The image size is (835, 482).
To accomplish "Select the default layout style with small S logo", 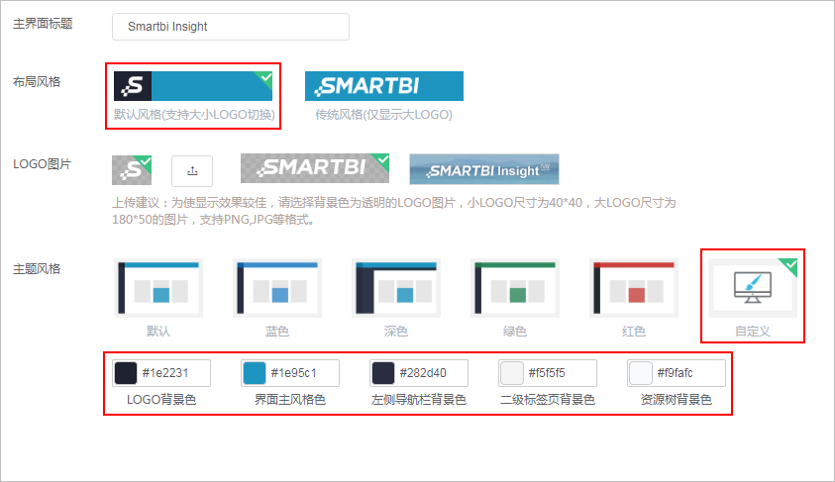I will pyautogui.click(x=193, y=86).
